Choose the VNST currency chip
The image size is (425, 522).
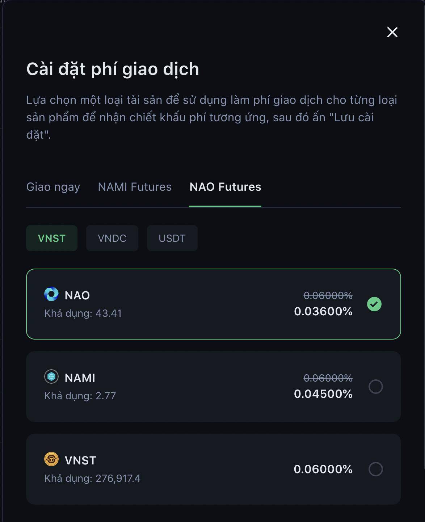pyautogui.click(x=52, y=238)
